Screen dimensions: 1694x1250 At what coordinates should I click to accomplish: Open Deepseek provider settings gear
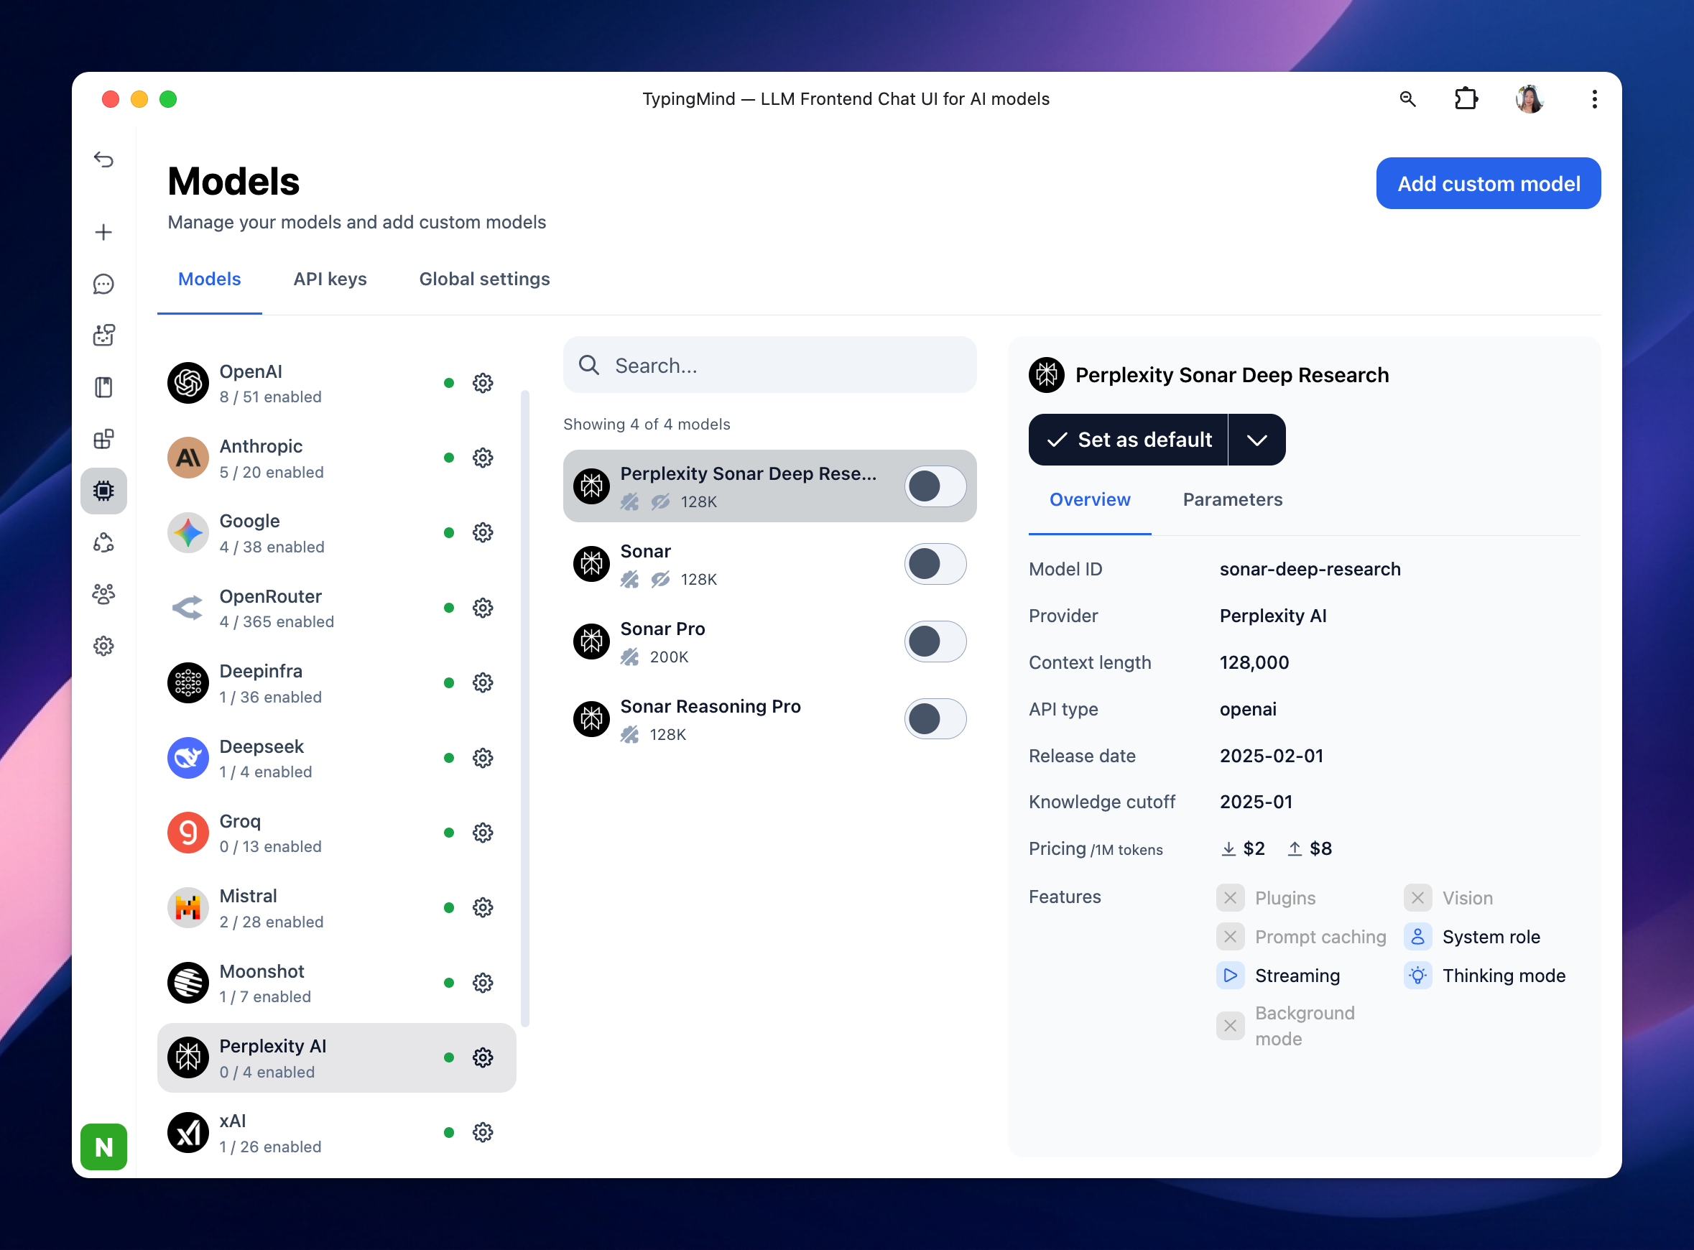coord(483,758)
